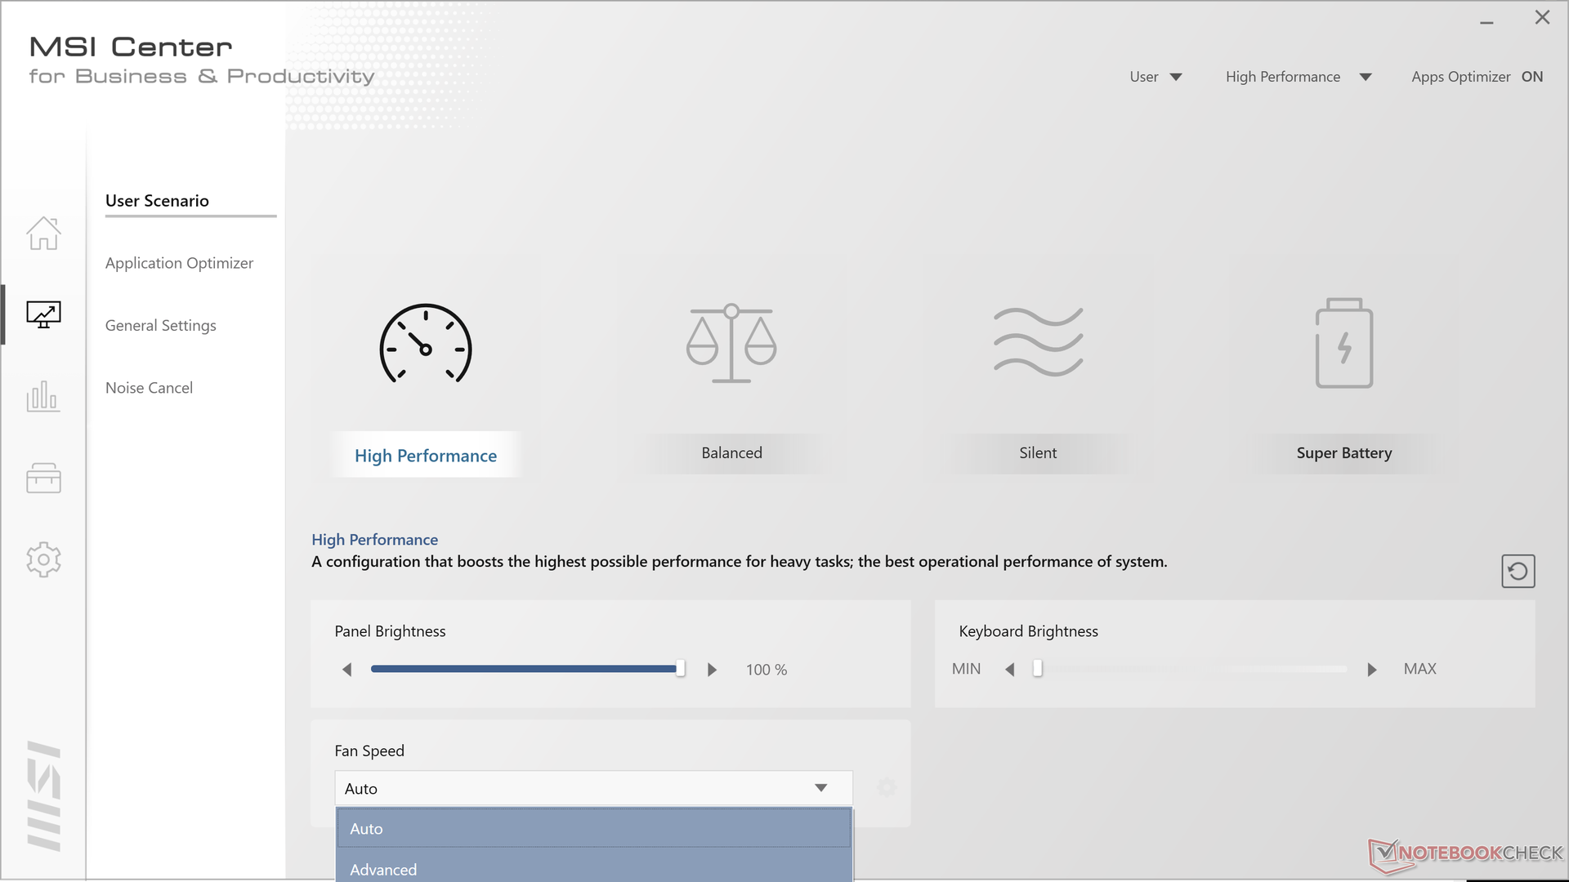Screen dimensions: 1569x882
Task: Open the Home sidebar icon
Action: [x=43, y=234]
